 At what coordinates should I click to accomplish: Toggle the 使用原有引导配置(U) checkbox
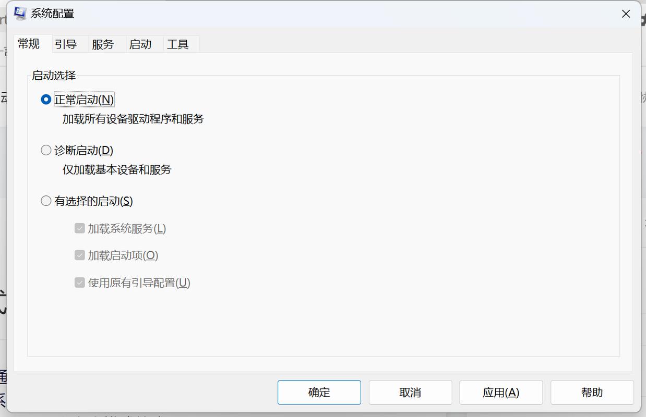tap(80, 283)
